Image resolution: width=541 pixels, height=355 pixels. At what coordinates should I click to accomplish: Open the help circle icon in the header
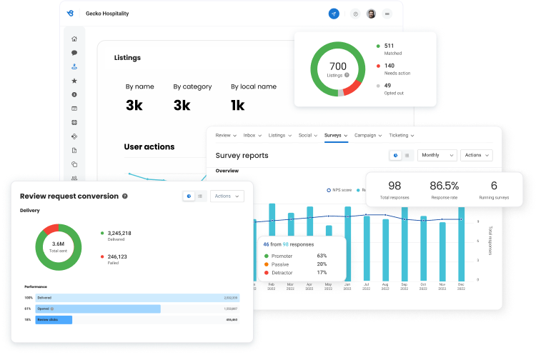click(x=355, y=14)
